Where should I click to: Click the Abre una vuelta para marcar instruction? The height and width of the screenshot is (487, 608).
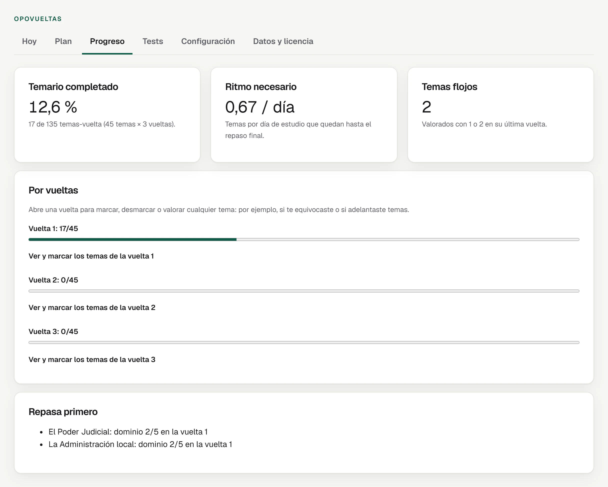219,210
